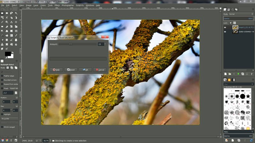Enable the Rounded corners checkbox
The image size is (255, 143).
point(2,80)
